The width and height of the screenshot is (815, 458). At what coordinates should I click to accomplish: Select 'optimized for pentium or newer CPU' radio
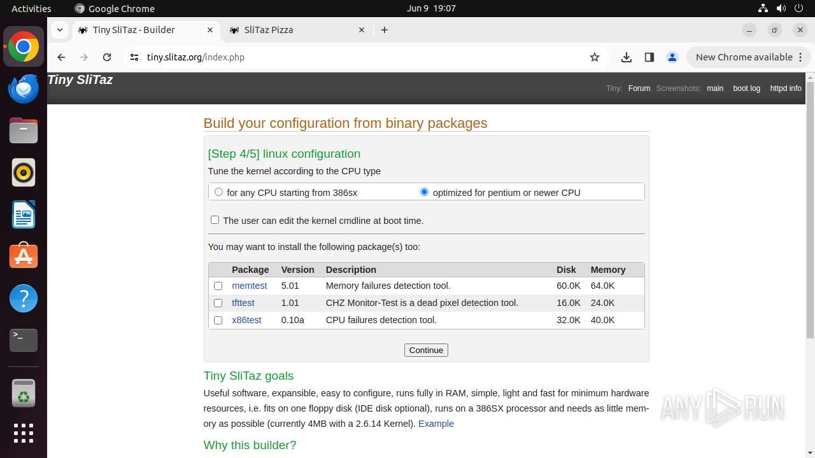424,192
